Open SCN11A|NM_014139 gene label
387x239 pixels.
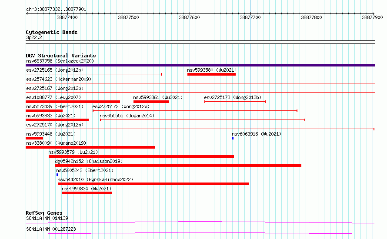47,218
